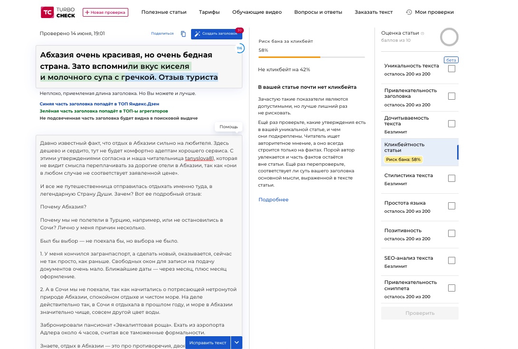Click Не подсвеченная часть заголовка legend line

coord(119,118)
